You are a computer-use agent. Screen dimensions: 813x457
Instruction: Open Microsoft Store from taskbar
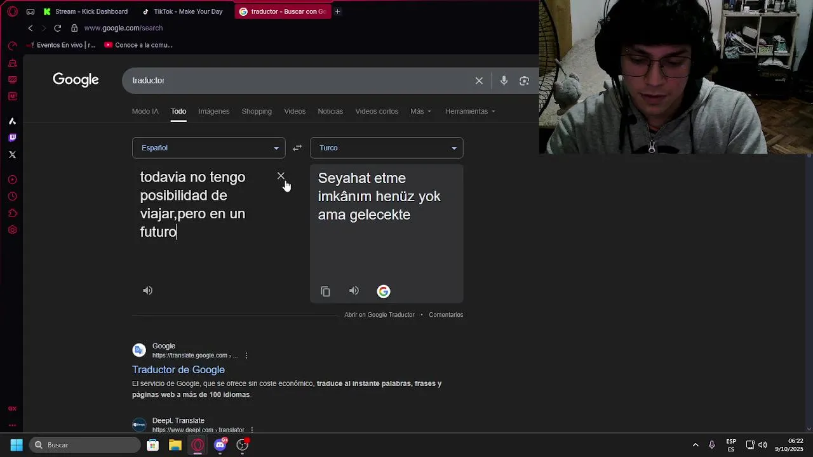[152, 445]
